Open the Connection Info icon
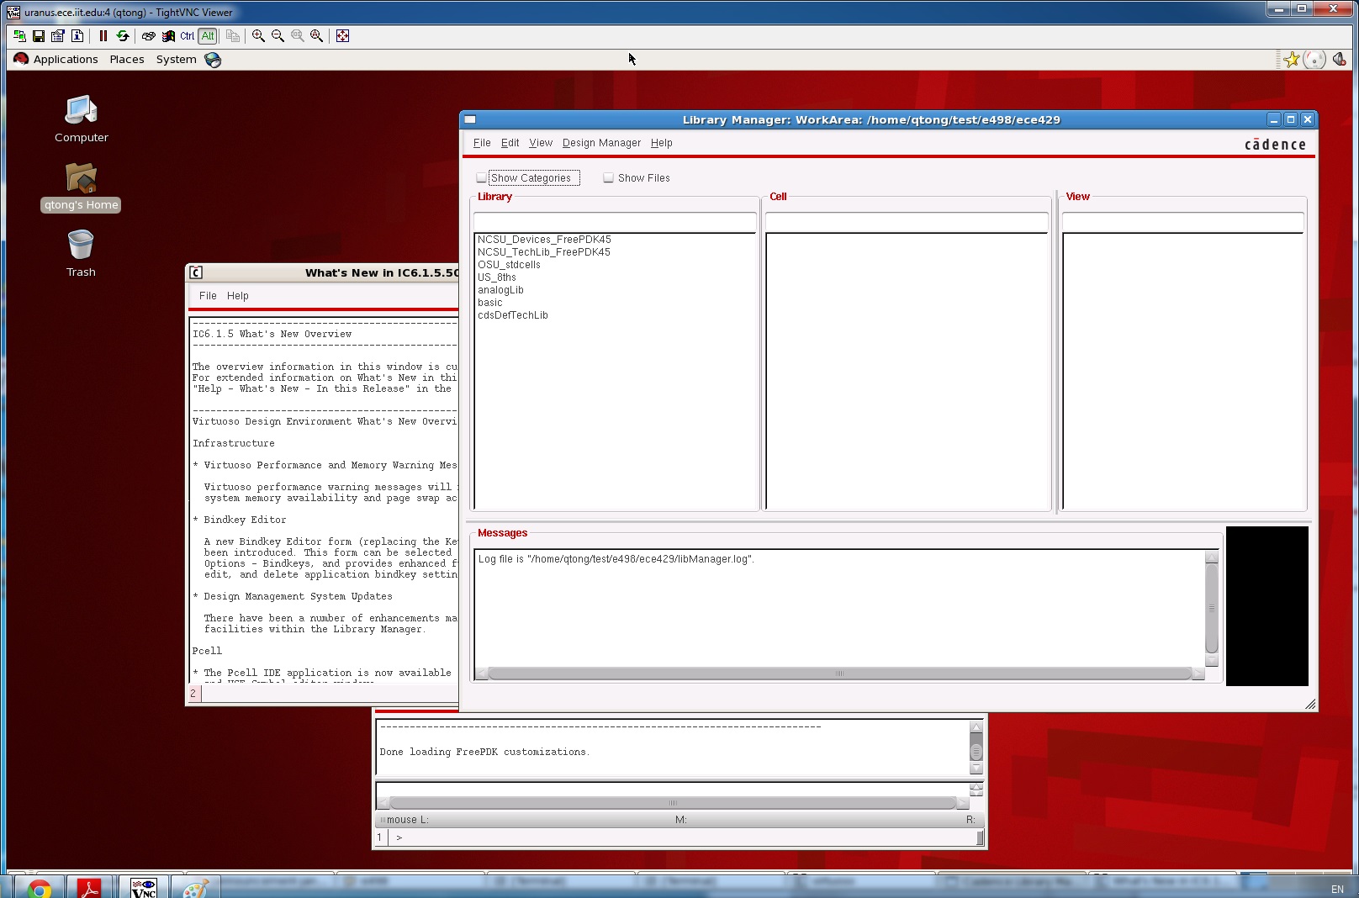Viewport: 1359px width, 898px height. coord(77,36)
